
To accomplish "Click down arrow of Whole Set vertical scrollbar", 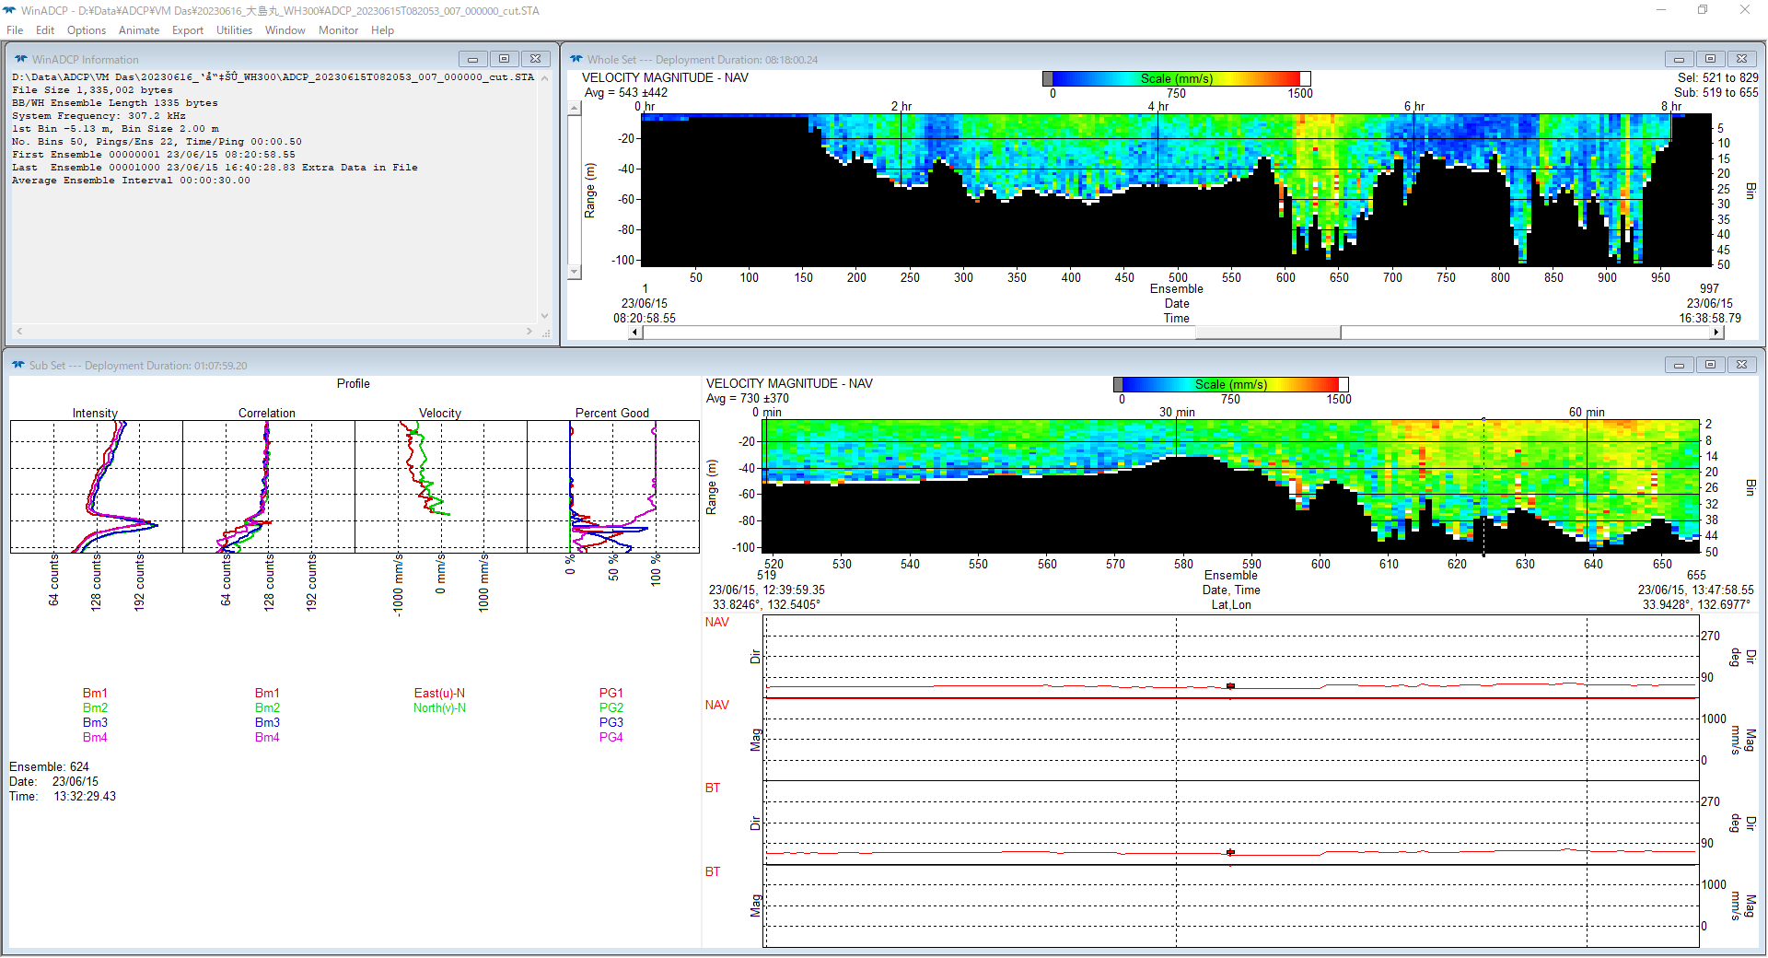I will pos(575,272).
